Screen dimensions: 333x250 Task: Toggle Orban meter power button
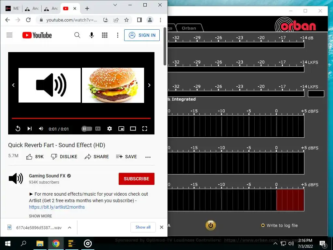(211, 225)
